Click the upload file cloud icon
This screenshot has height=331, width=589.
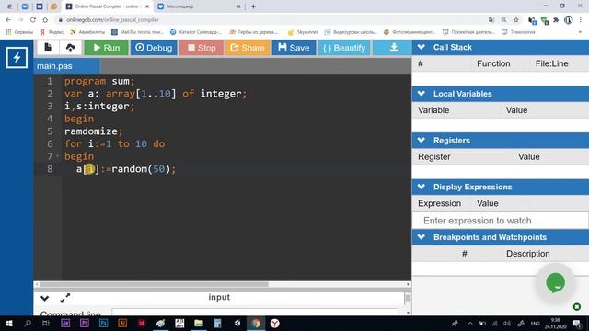pyautogui.click(x=70, y=48)
